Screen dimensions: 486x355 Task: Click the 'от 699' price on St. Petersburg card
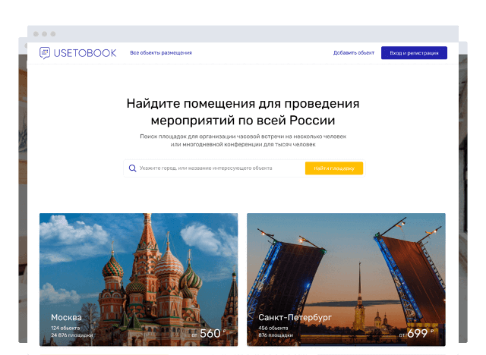pyautogui.click(x=416, y=333)
